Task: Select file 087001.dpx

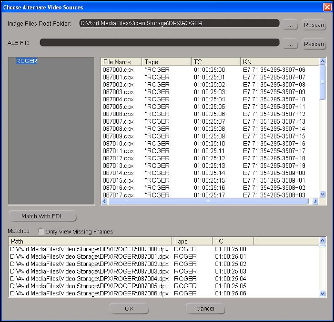Action: 119,77
